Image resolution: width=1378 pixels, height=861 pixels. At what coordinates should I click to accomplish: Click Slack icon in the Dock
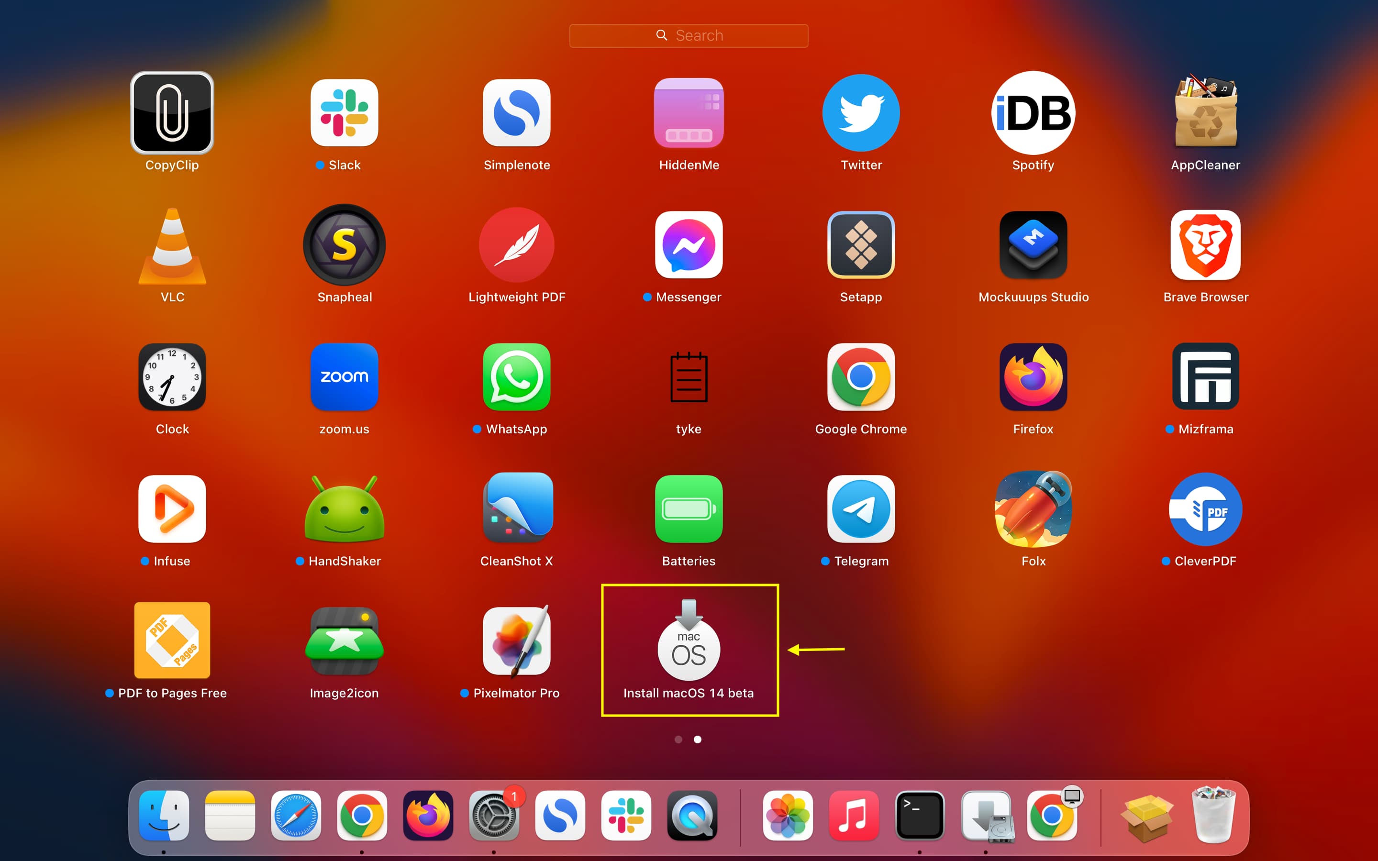[626, 816]
